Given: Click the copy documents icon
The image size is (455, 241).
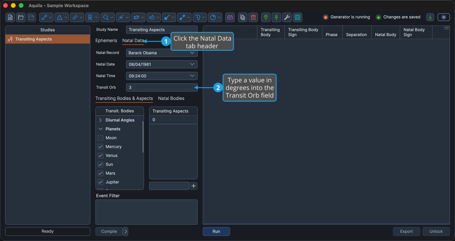Looking at the screenshot, I should (x=243, y=17).
